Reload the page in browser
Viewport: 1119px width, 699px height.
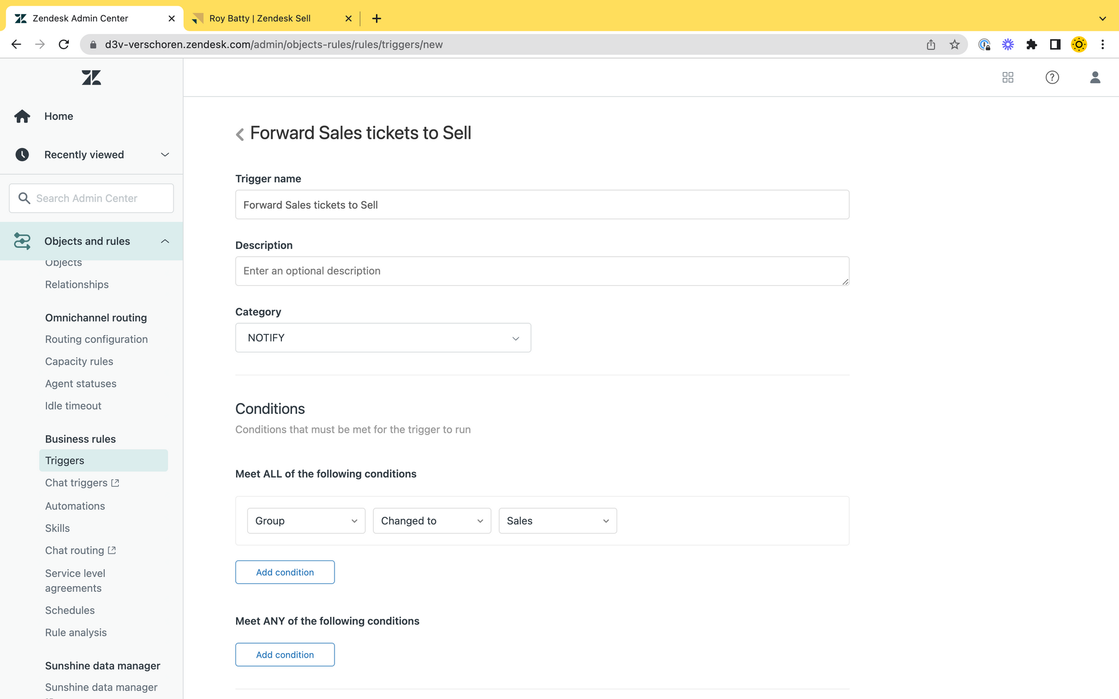coord(64,45)
